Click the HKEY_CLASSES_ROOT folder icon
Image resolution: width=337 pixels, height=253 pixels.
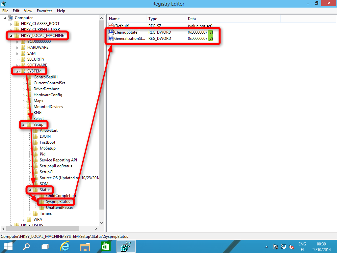tap(17, 24)
